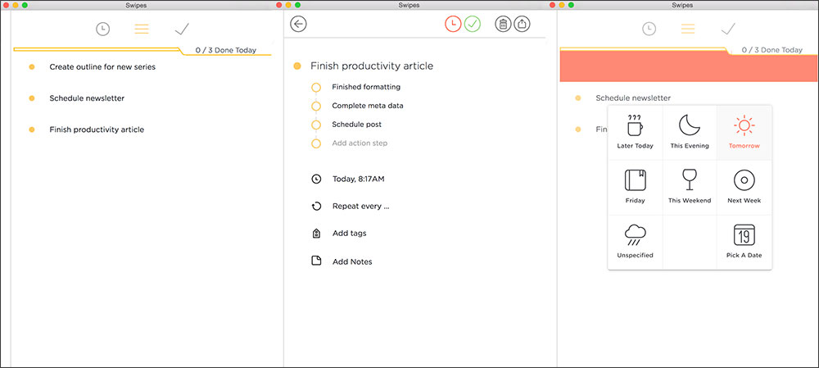
Task: Open Repeat every ... setting
Action: click(x=361, y=206)
